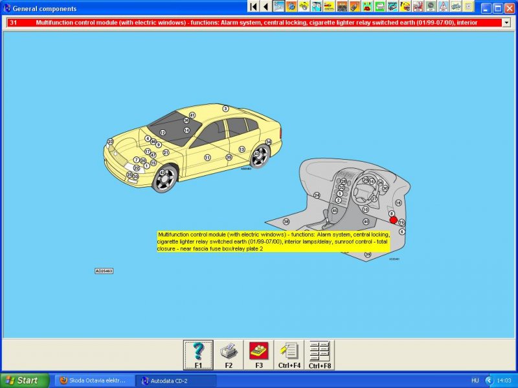Open the Ctrl+F8 table list button
This screenshot has height=388, width=518.
click(319, 355)
